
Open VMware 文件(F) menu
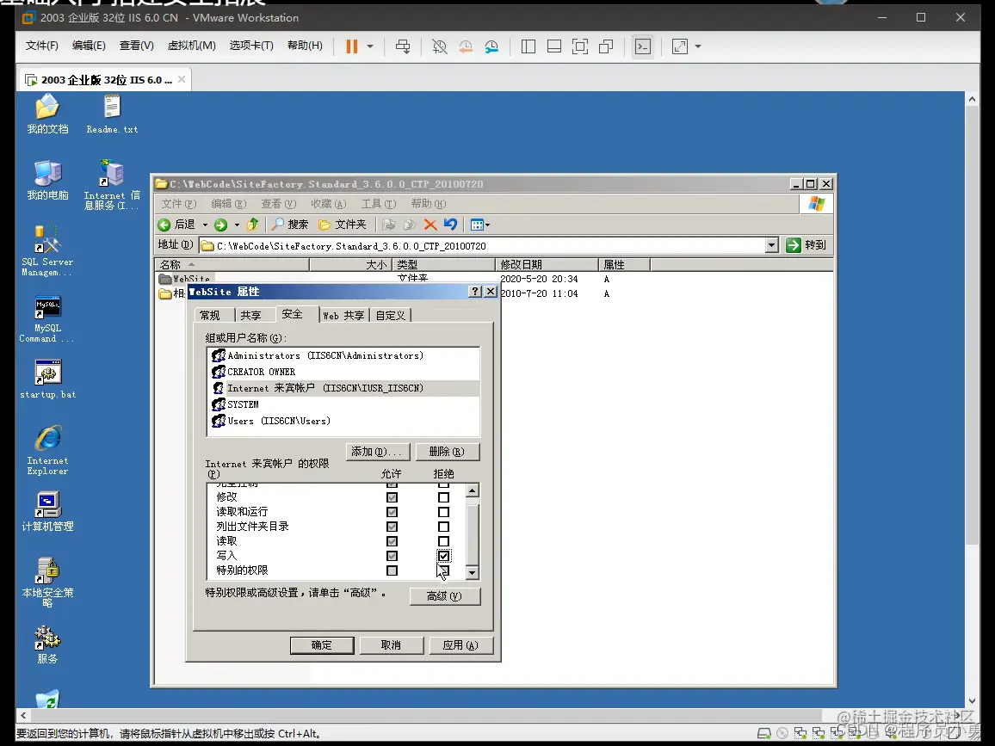click(42, 46)
